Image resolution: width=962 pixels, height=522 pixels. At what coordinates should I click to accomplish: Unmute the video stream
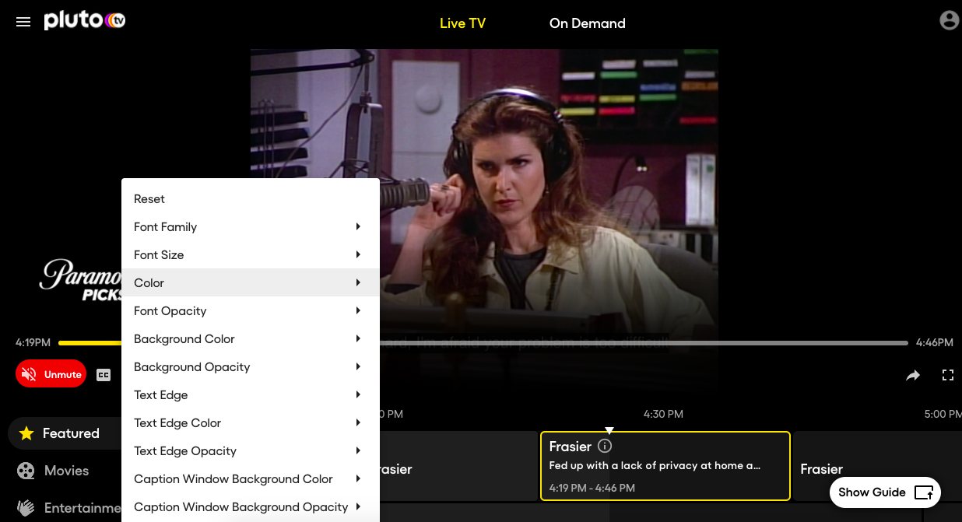(x=51, y=373)
